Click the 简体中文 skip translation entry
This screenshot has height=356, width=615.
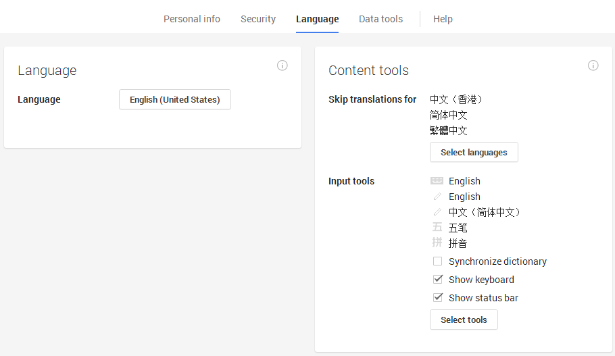click(x=448, y=115)
